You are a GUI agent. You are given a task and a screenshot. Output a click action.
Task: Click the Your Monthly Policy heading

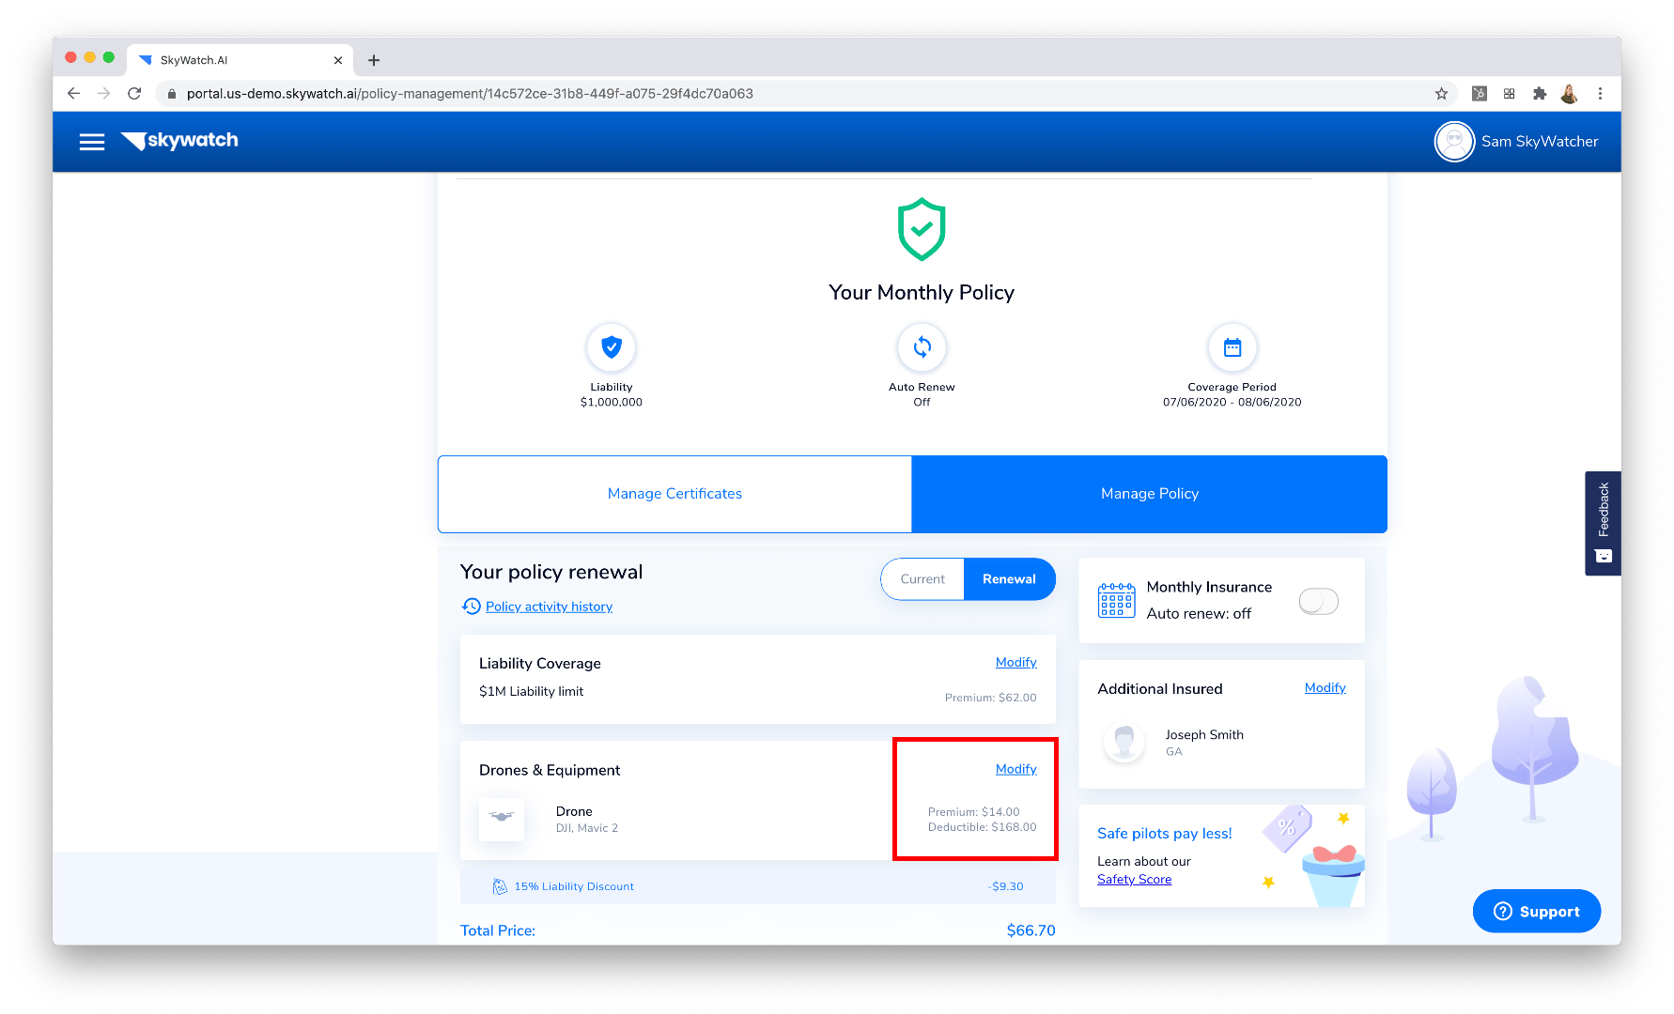pos(922,293)
